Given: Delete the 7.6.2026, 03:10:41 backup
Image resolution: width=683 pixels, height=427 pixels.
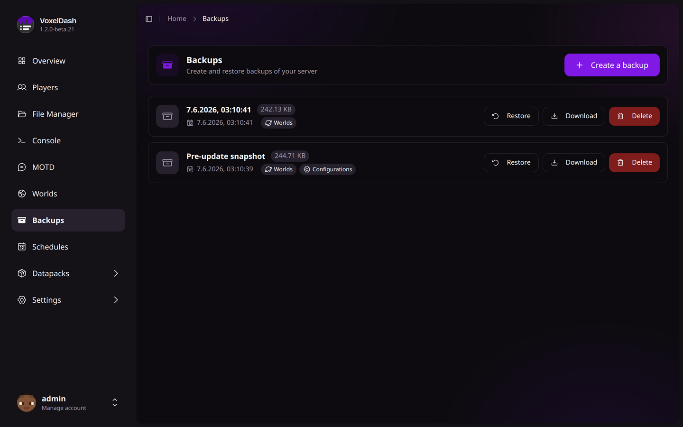Looking at the screenshot, I should [634, 116].
